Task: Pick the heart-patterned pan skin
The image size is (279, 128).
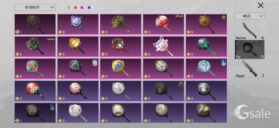Action: point(78,24)
